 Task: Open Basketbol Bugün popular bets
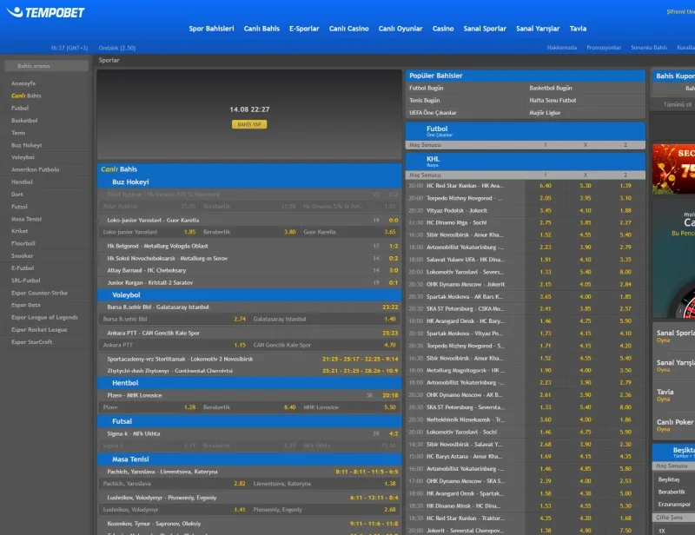tap(551, 89)
